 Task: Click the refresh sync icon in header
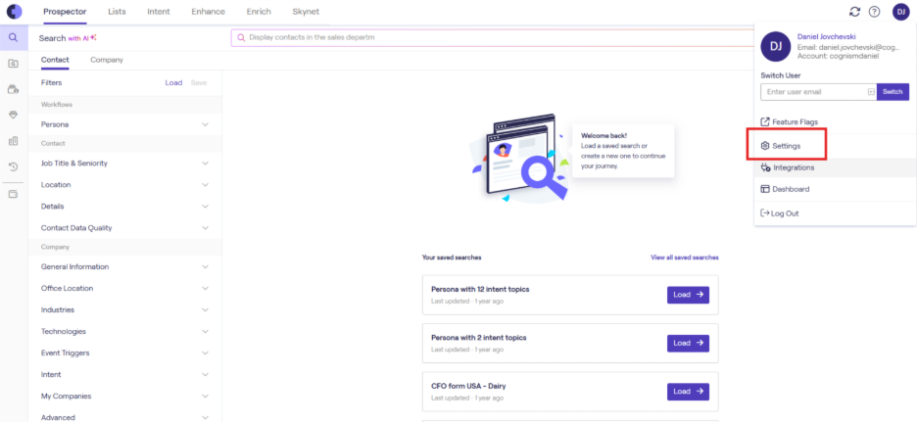click(855, 12)
